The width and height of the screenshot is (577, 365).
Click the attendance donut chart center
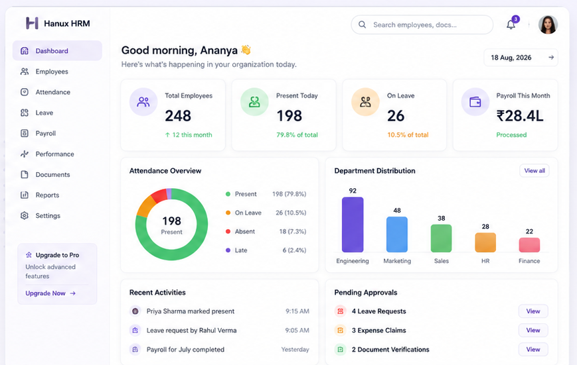coord(171,225)
